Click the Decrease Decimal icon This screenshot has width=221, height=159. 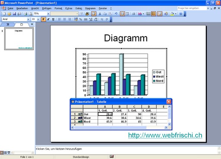(96, 19)
